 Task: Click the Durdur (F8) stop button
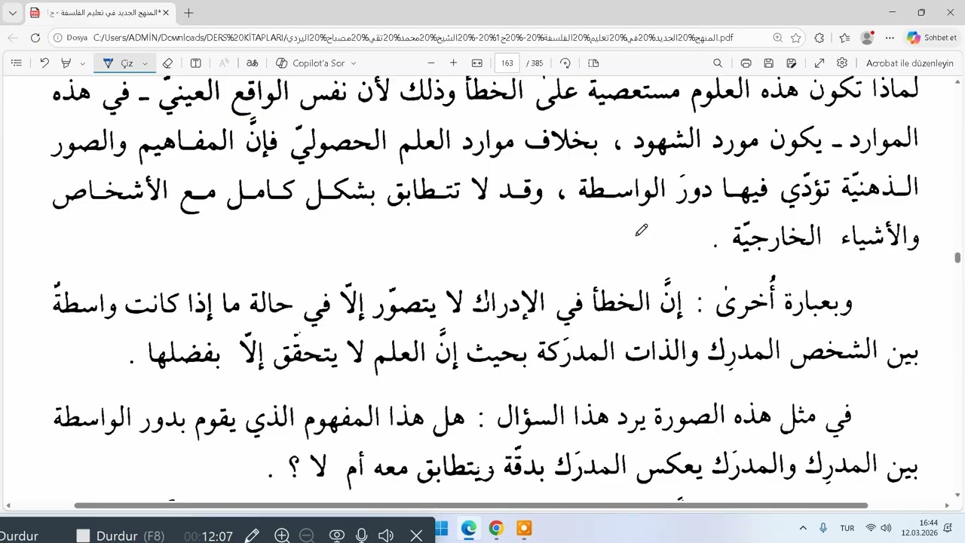121,535
